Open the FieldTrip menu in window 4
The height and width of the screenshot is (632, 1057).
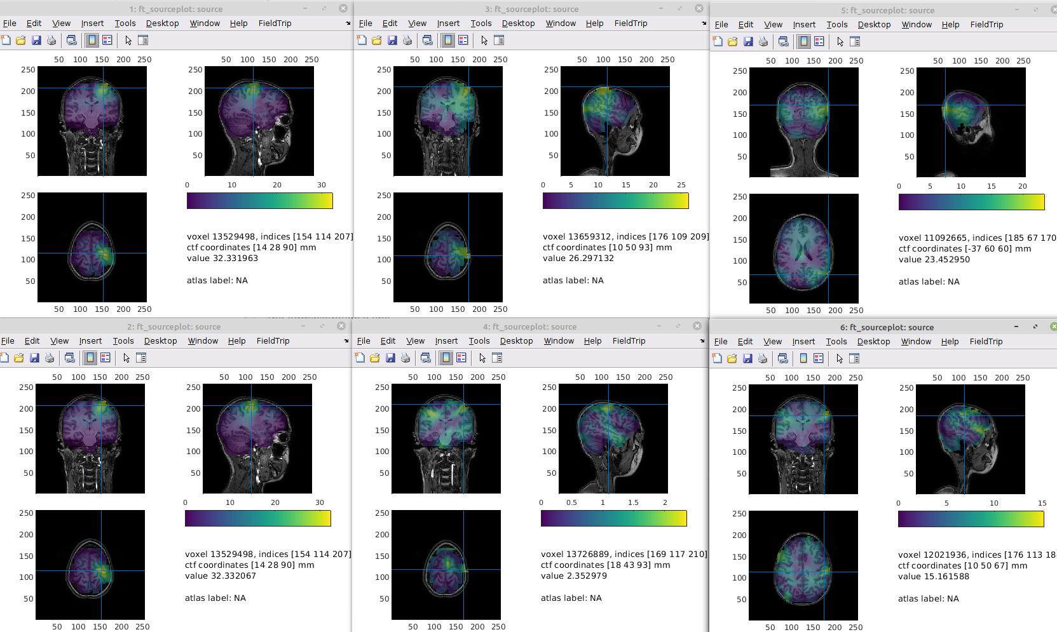[x=629, y=341]
